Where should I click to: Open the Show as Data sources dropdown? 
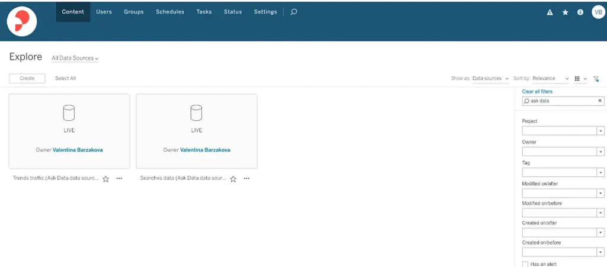click(490, 79)
